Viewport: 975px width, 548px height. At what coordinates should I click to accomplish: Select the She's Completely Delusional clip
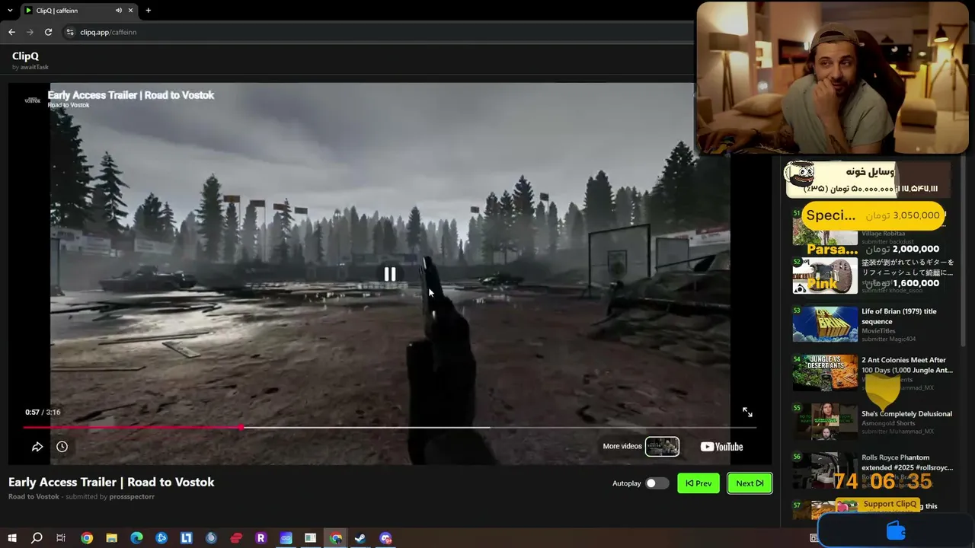coord(874,422)
